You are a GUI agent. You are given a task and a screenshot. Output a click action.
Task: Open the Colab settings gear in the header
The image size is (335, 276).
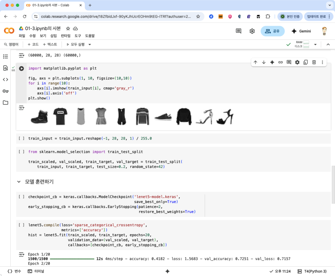252,31
